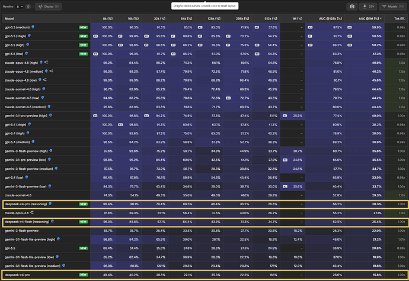The width and height of the screenshot is (409, 281).
Task: Click the share icon beside claude-opus-4.6 (high)
Action: click(46, 62)
